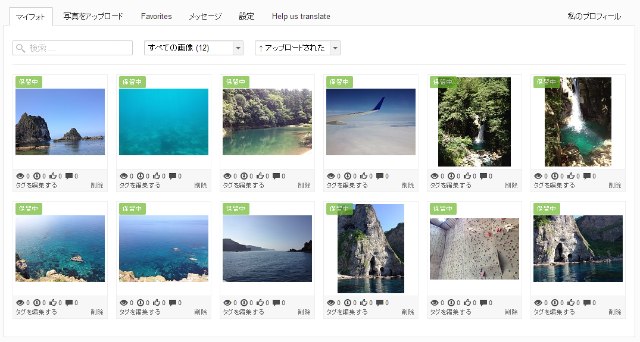
Task: Open 私のプロフィール link
Action: [594, 16]
